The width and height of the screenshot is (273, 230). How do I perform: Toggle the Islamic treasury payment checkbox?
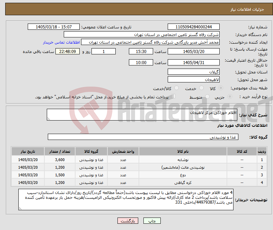pos(174,96)
